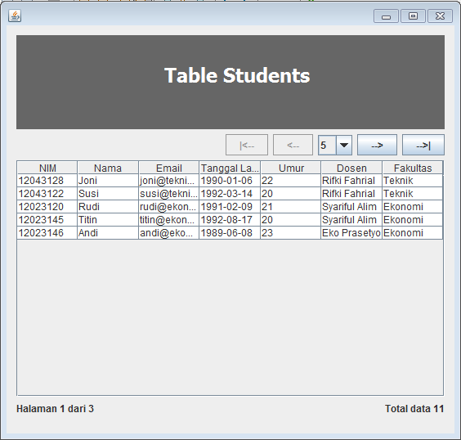Select cell with NIM 12023146
The image size is (461, 440).
(47, 233)
